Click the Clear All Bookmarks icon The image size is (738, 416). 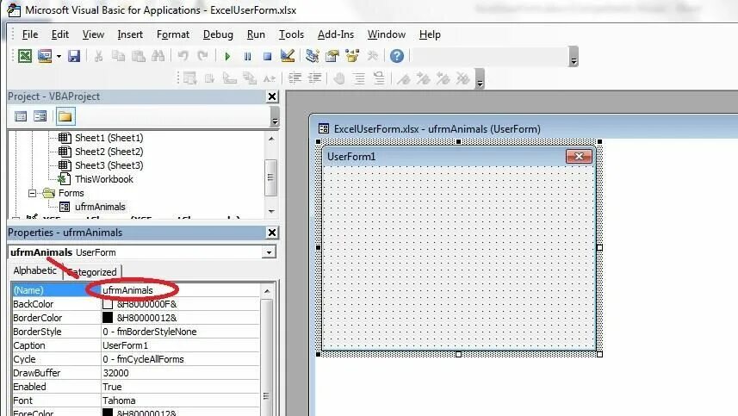463,78
